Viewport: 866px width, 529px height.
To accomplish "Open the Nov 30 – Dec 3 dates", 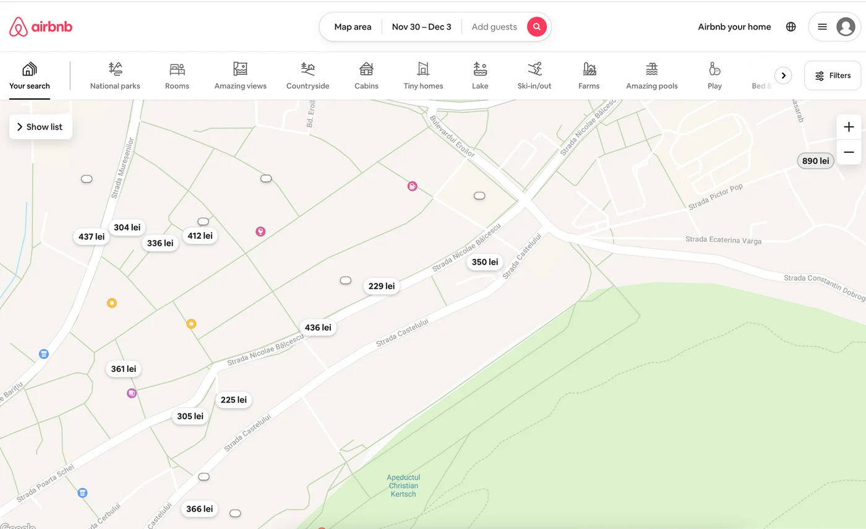I will point(422,27).
